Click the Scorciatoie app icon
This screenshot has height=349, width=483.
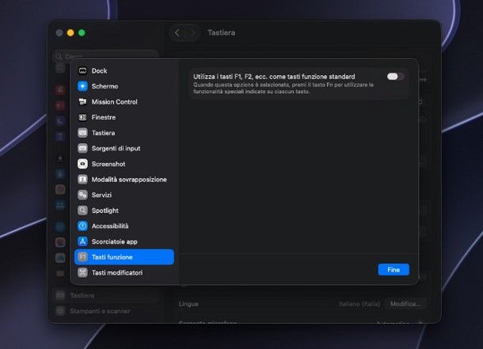click(x=82, y=241)
